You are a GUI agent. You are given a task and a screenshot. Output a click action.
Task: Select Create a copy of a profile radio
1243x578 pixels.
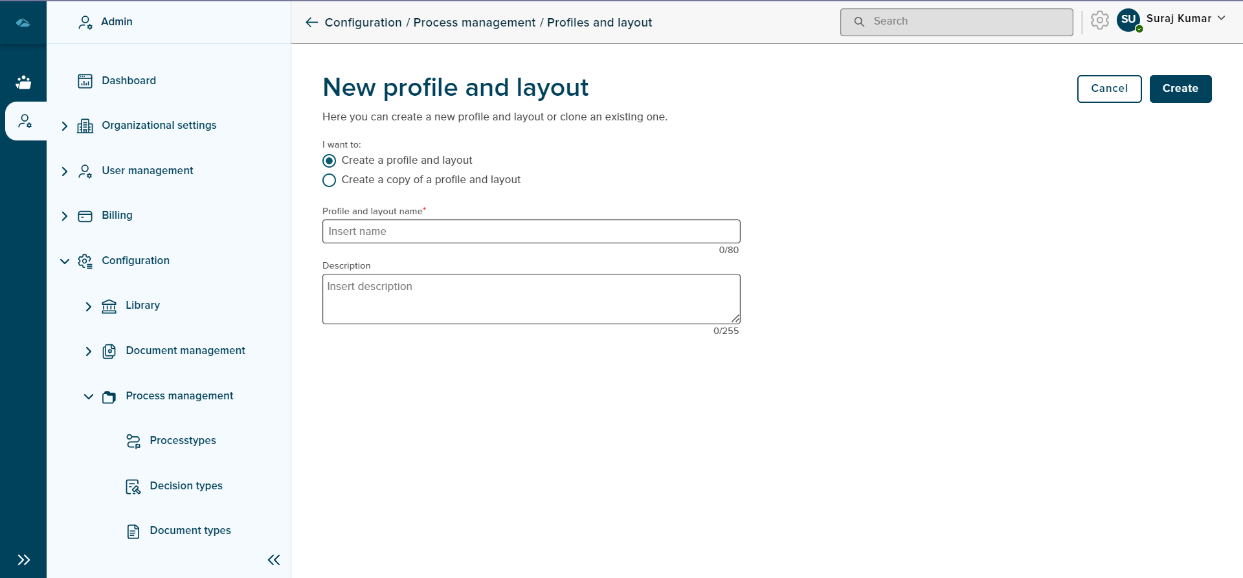(x=330, y=180)
